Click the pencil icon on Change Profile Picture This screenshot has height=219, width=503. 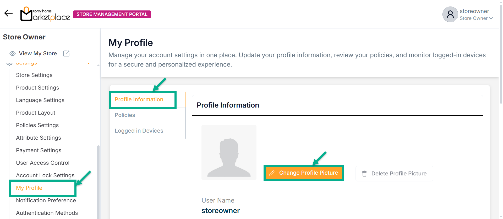[272, 173]
